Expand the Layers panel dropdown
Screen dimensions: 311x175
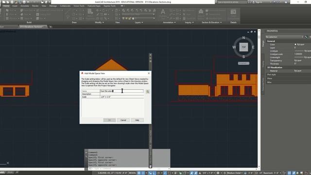coord(138,22)
